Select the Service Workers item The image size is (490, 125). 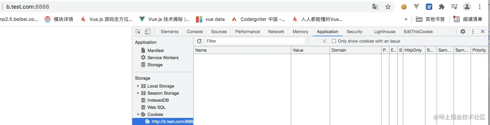[x=163, y=57]
